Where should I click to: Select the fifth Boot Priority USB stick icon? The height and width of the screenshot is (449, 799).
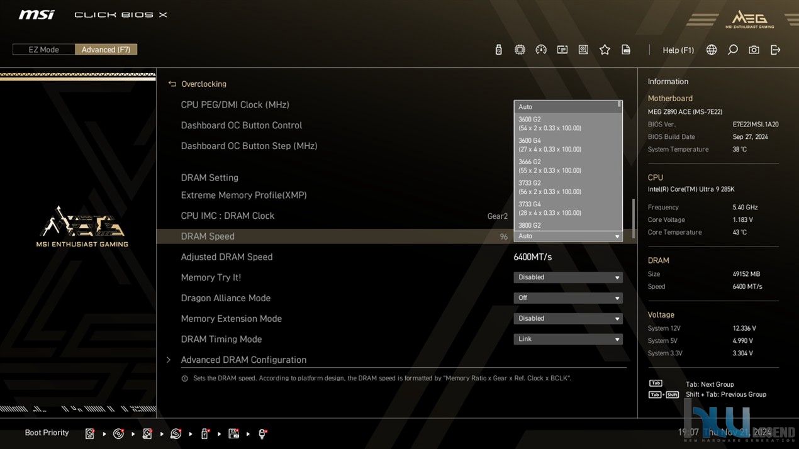click(204, 433)
